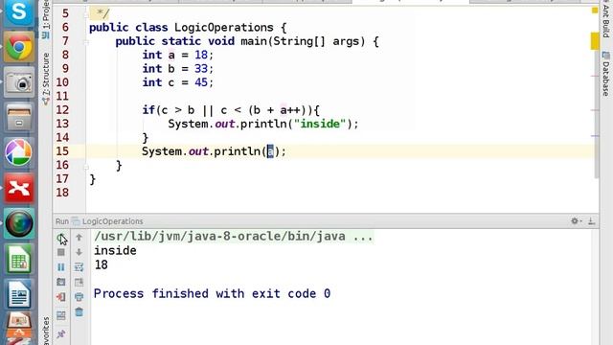Open the Structure tool window tab

click(x=46, y=79)
